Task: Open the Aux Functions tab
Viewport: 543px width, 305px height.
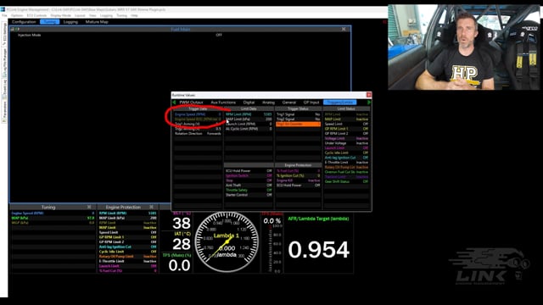Action: click(x=223, y=103)
